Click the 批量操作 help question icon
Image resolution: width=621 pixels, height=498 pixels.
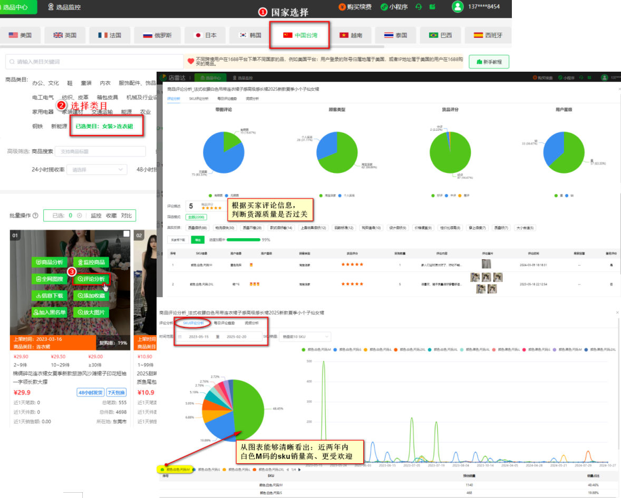click(x=36, y=216)
